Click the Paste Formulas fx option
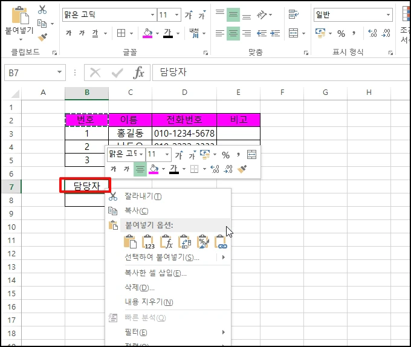 point(166,242)
